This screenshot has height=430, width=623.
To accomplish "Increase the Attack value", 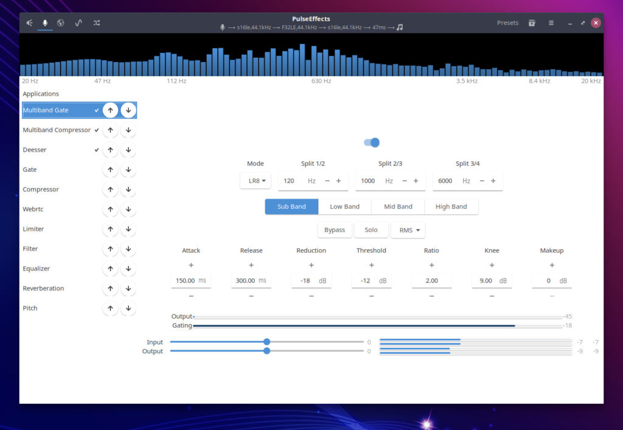I will (x=191, y=266).
